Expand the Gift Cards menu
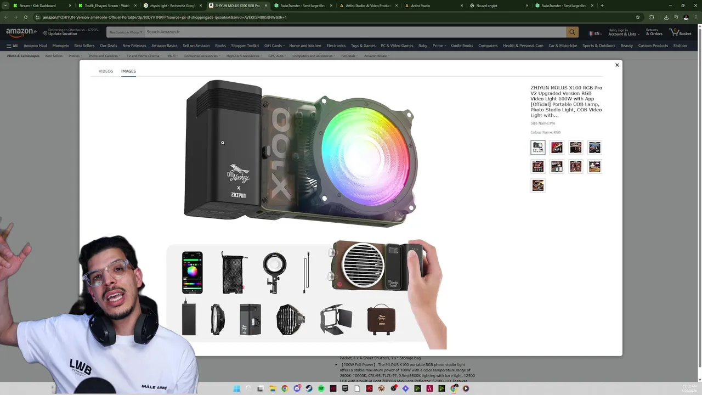Image resolution: width=702 pixels, height=395 pixels. tap(274, 46)
